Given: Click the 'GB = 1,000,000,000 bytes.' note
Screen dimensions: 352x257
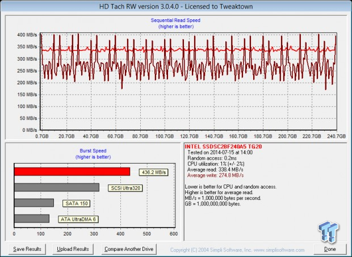Looking at the screenshot, I should point(212,204).
